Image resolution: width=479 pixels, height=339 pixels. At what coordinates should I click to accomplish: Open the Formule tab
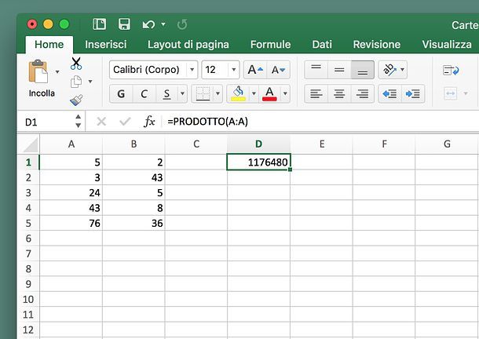click(x=271, y=45)
